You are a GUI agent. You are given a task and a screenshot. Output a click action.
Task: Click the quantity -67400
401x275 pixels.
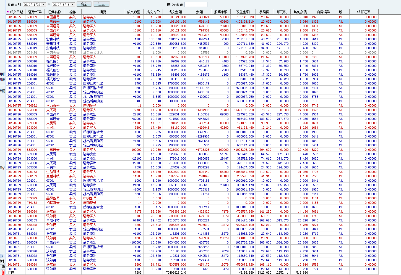136,220
